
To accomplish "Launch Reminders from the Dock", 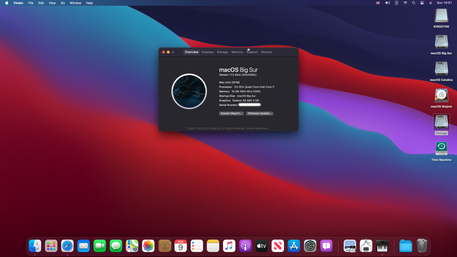I will click(197, 246).
